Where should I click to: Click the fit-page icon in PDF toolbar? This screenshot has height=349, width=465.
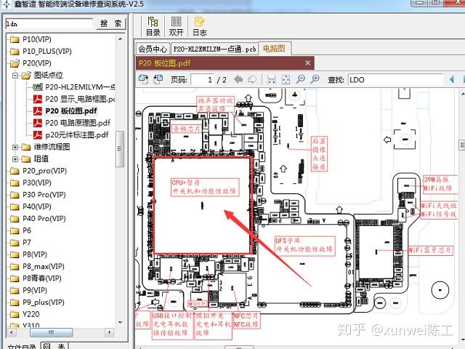[286, 79]
